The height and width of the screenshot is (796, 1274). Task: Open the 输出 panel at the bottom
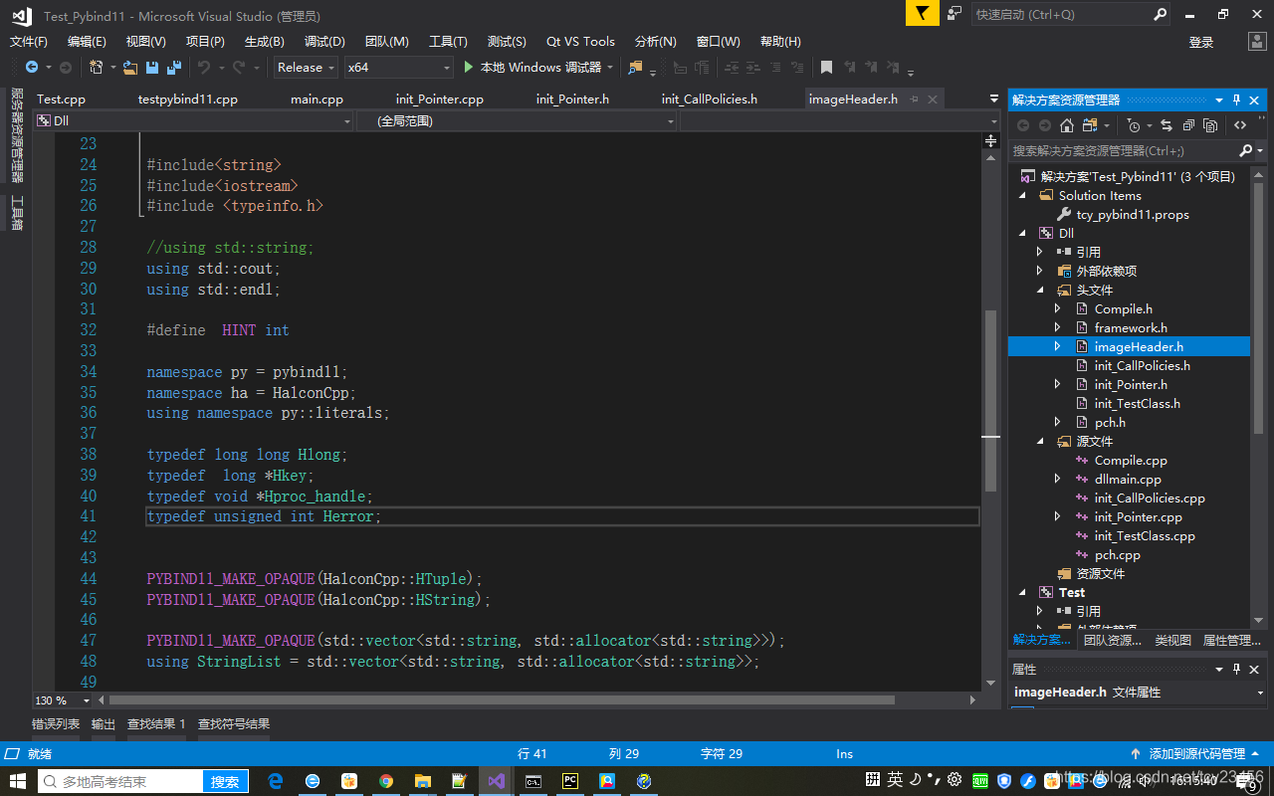pyautogui.click(x=103, y=723)
